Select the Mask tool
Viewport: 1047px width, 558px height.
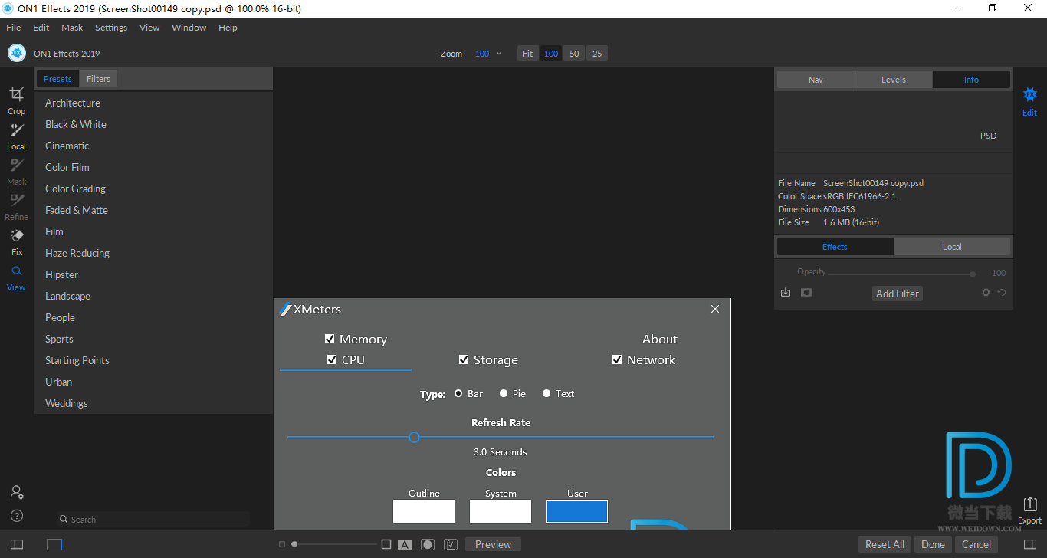(x=16, y=171)
